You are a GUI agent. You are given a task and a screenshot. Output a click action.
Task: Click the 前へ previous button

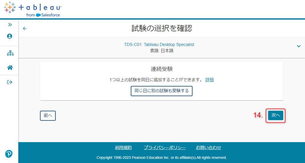48,116
